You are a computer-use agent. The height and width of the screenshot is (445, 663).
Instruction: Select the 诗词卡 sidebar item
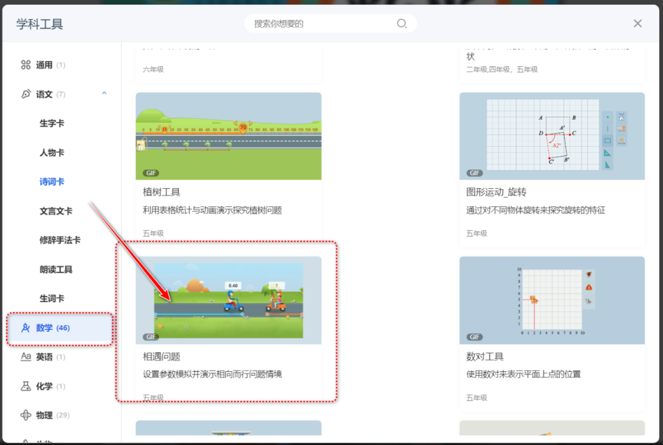click(x=52, y=181)
